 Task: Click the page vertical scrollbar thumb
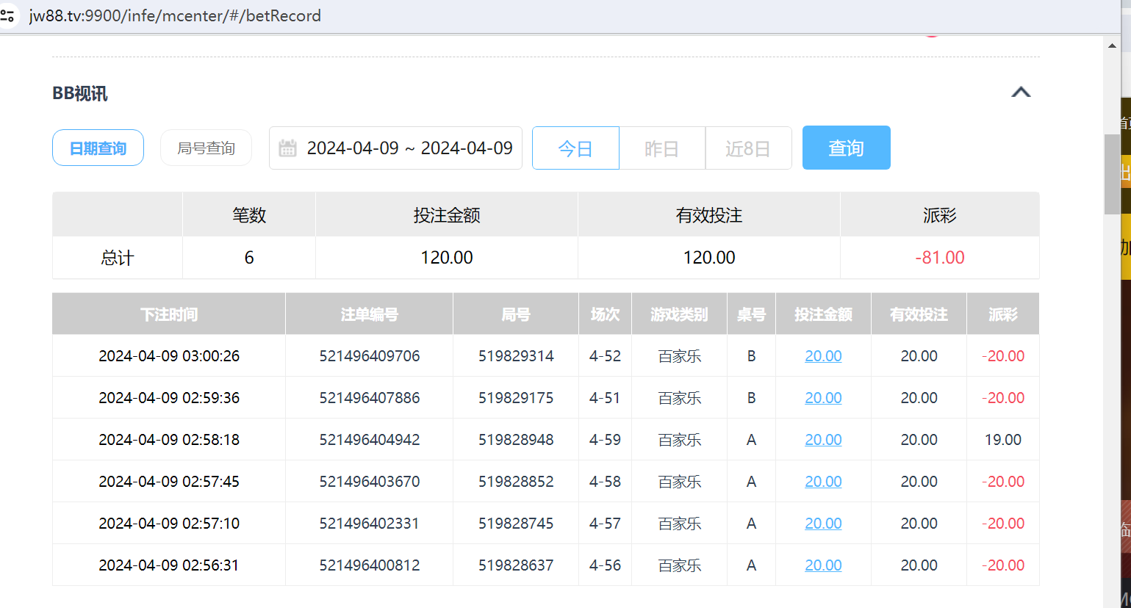point(1111,174)
